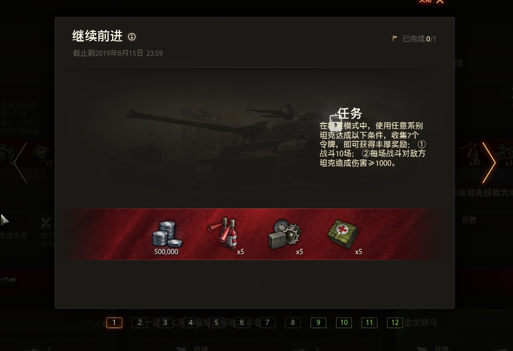The image size is (513, 351).
Task: Close the mission dialog at top
Action: point(440,1)
